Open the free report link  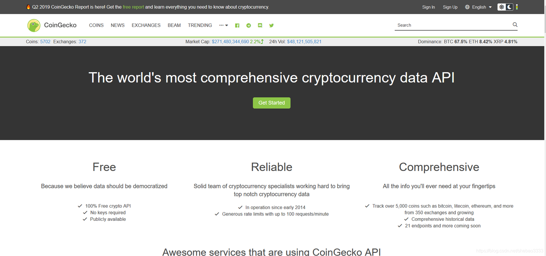coord(133,7)
